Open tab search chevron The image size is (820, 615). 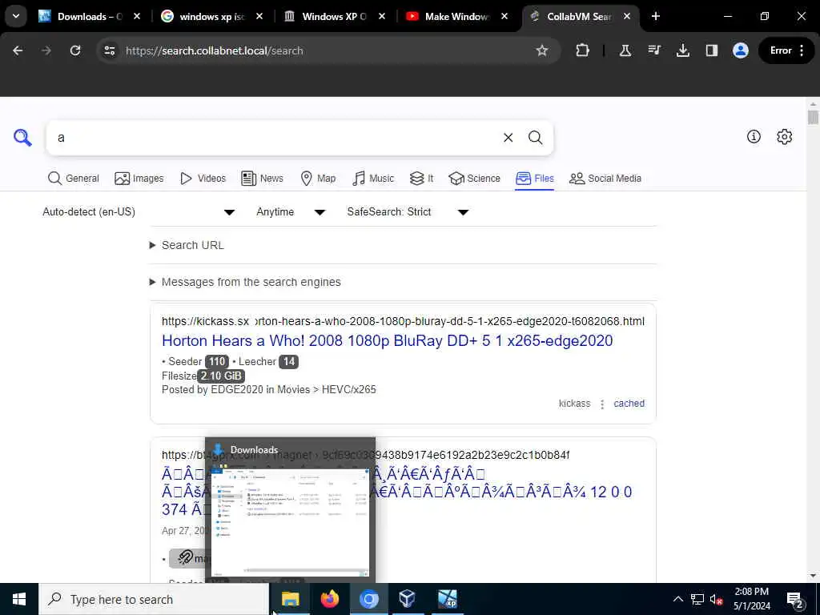[x=16, y=16]
